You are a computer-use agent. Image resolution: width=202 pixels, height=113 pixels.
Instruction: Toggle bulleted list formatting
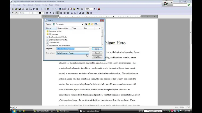coord(72,13)
